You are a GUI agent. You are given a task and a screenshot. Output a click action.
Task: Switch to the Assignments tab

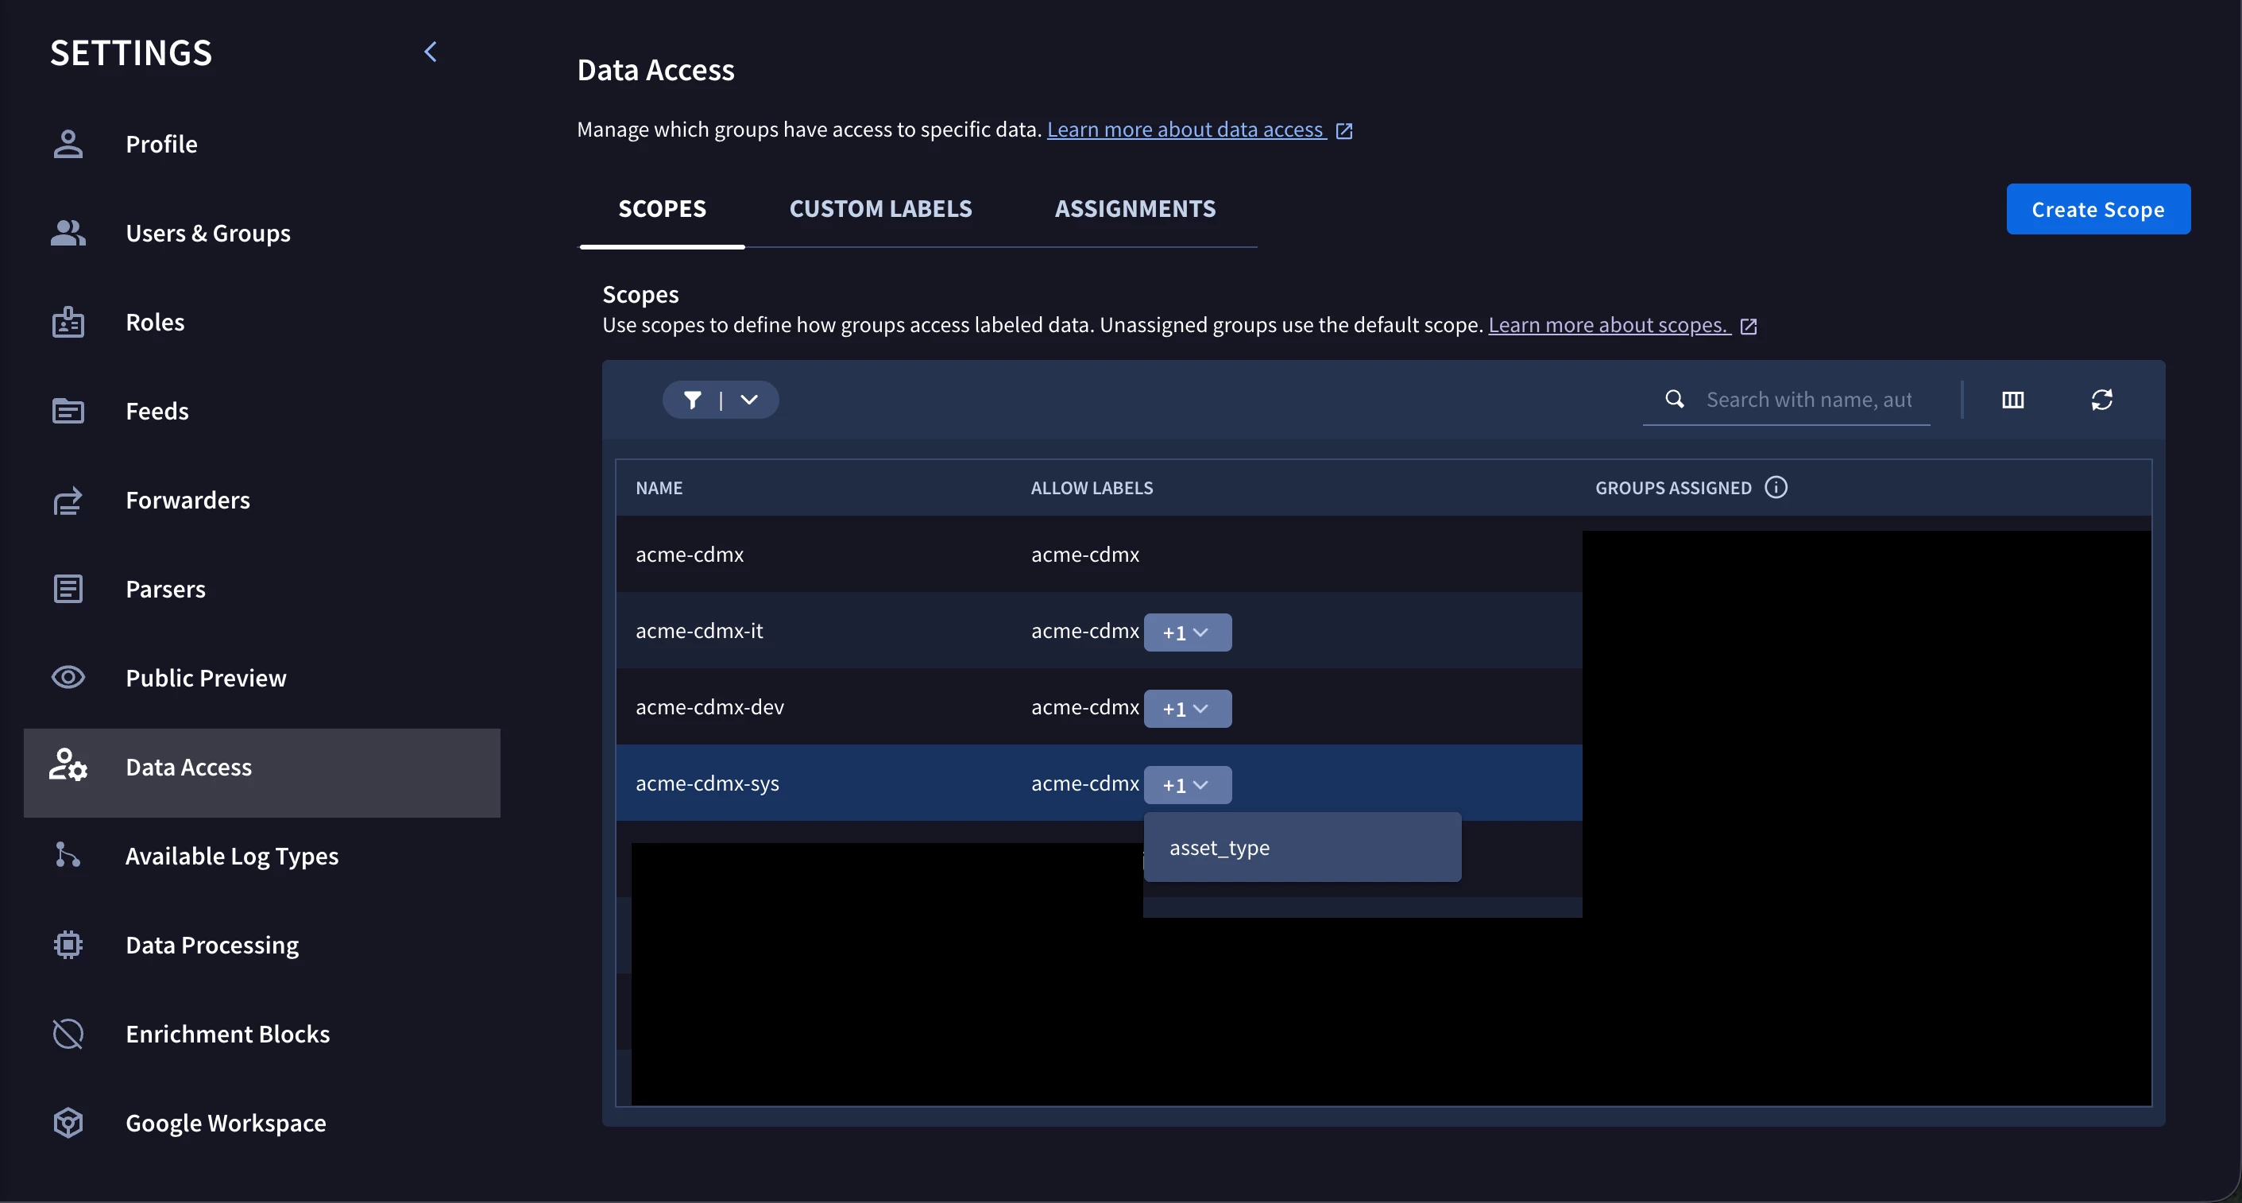[1135, 209]
